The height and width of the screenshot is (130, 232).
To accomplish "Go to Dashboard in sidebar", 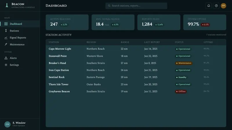I will point(20,24).
